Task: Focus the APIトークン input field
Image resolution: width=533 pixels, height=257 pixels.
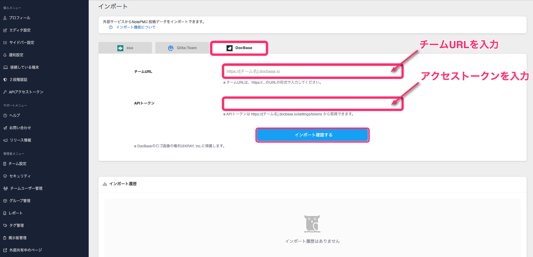Action: (x=313, y=104)
